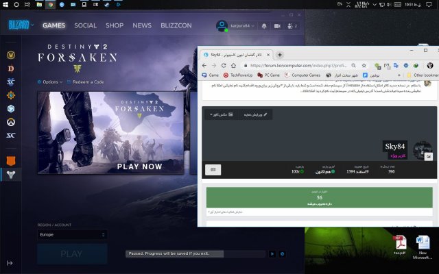
Task: Reload the forum page in Chrome
Action: pyautogui.click(x=224, y=66)
